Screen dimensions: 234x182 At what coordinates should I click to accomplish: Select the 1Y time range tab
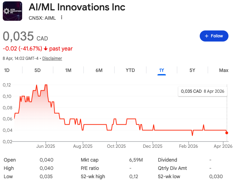[161, 70]
